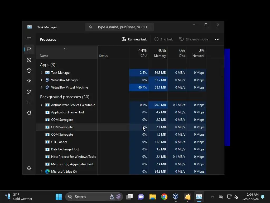The image size is (270, 203).
Task: Click the Task Manager taskbar icon
Action: pyautogui.click(x=199, y=197)
